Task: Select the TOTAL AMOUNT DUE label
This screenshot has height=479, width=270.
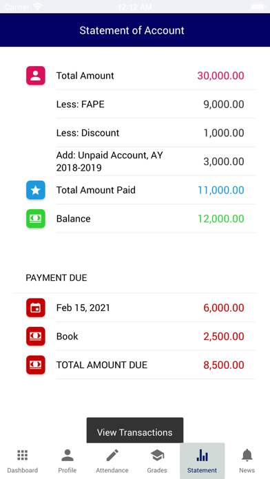Action: coord(102,365)
